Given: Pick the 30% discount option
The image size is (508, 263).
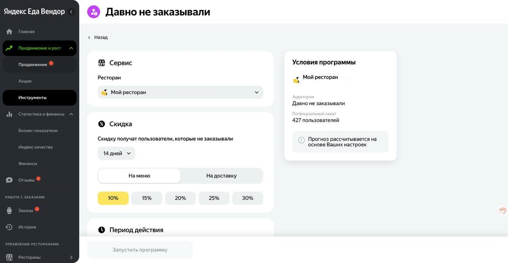Looking at the screenshot, I should click(248, 198).
